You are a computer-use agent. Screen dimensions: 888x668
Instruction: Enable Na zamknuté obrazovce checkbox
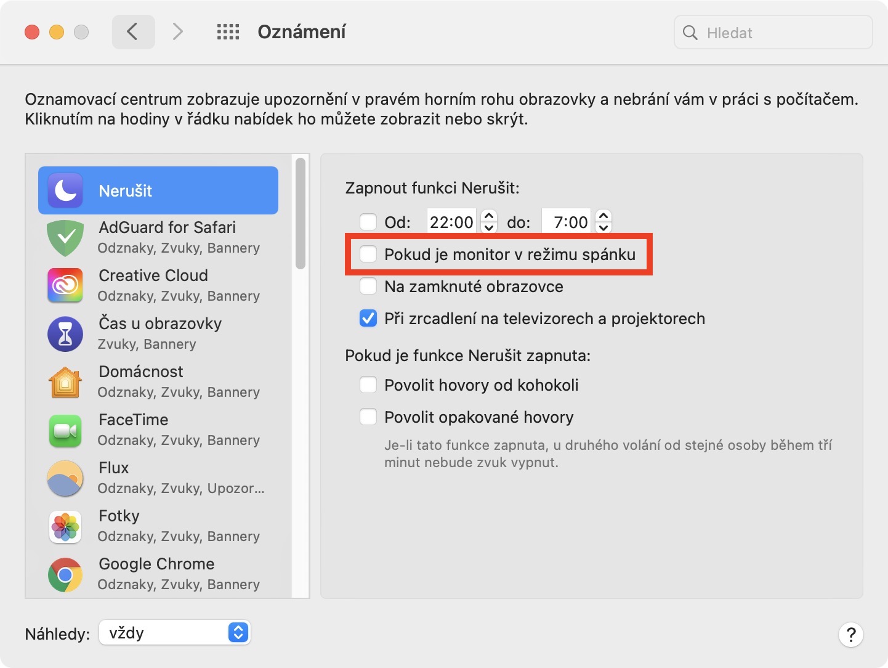(368, 286)
